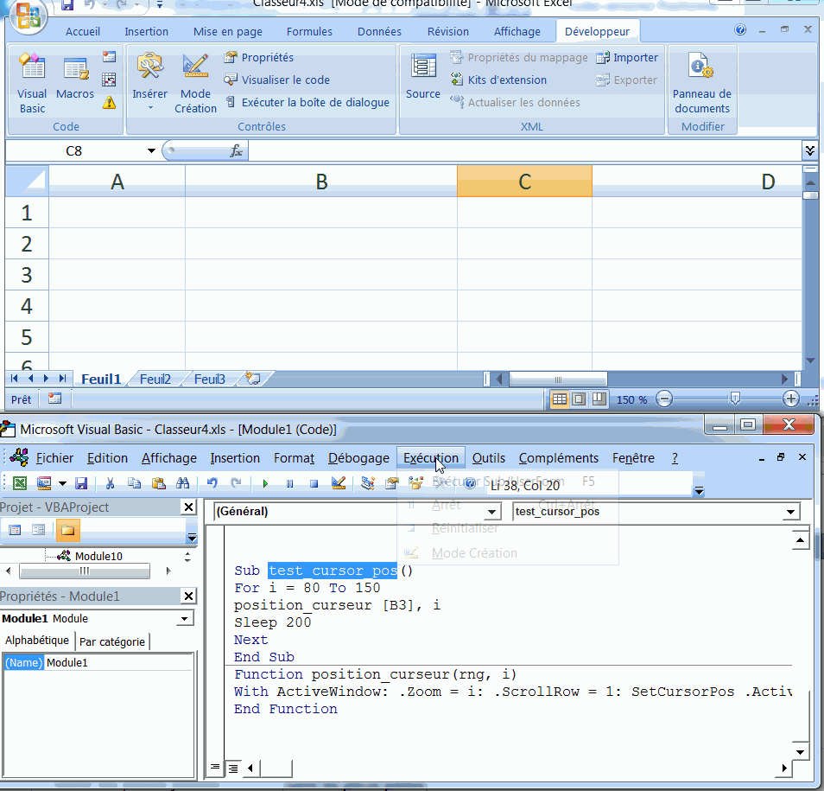Open Insert object dropdown arrow in VBA toolbar

62,482
